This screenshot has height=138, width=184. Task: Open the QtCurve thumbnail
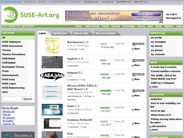(52, 92)
